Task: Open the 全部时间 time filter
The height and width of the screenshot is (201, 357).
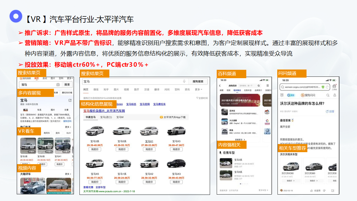Action: [202, 98]
